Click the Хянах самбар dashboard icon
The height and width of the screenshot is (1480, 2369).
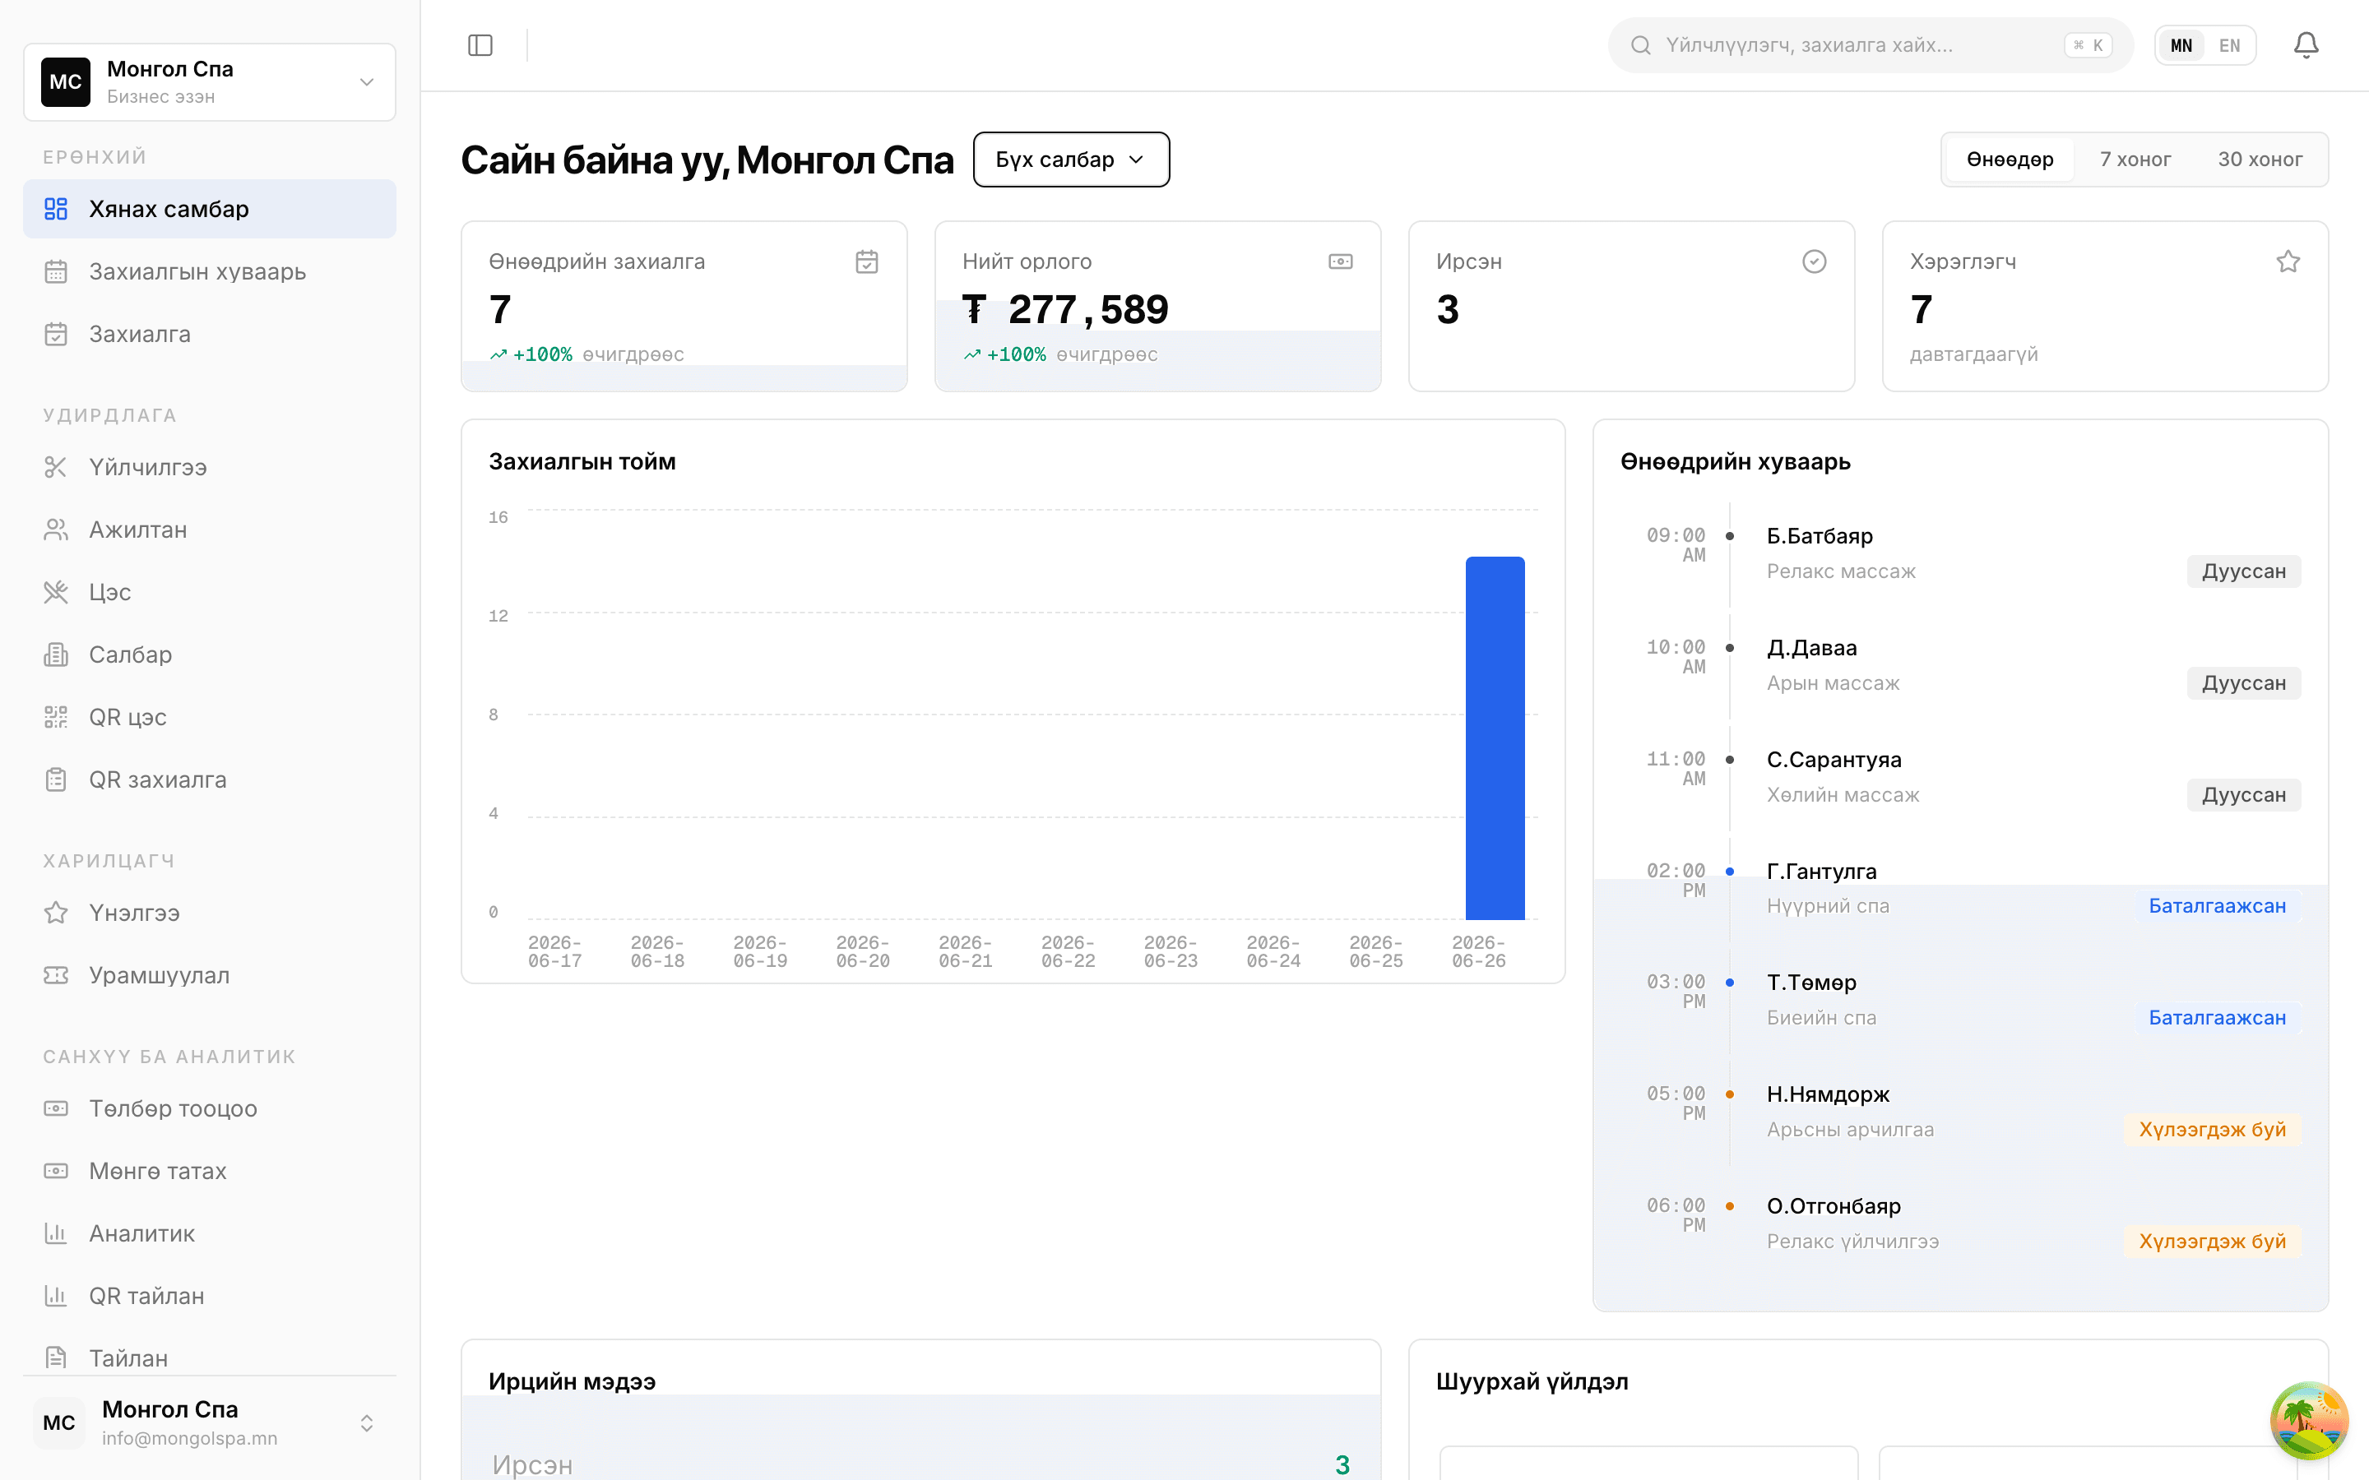pos(56,209)
